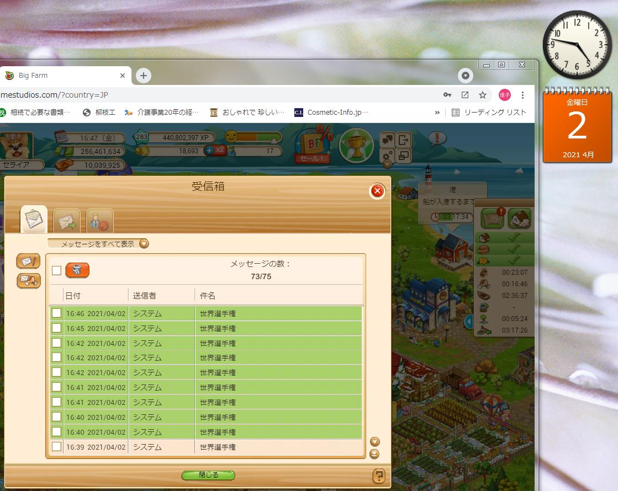Open the 16:39 世界選手権 message
The height and width of the screenshot is (491, 618).
coord(206,447)
